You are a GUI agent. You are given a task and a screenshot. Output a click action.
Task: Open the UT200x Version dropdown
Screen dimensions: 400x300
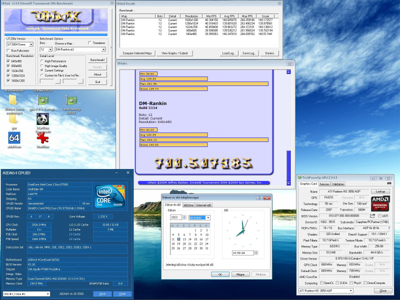pos(31,44)
